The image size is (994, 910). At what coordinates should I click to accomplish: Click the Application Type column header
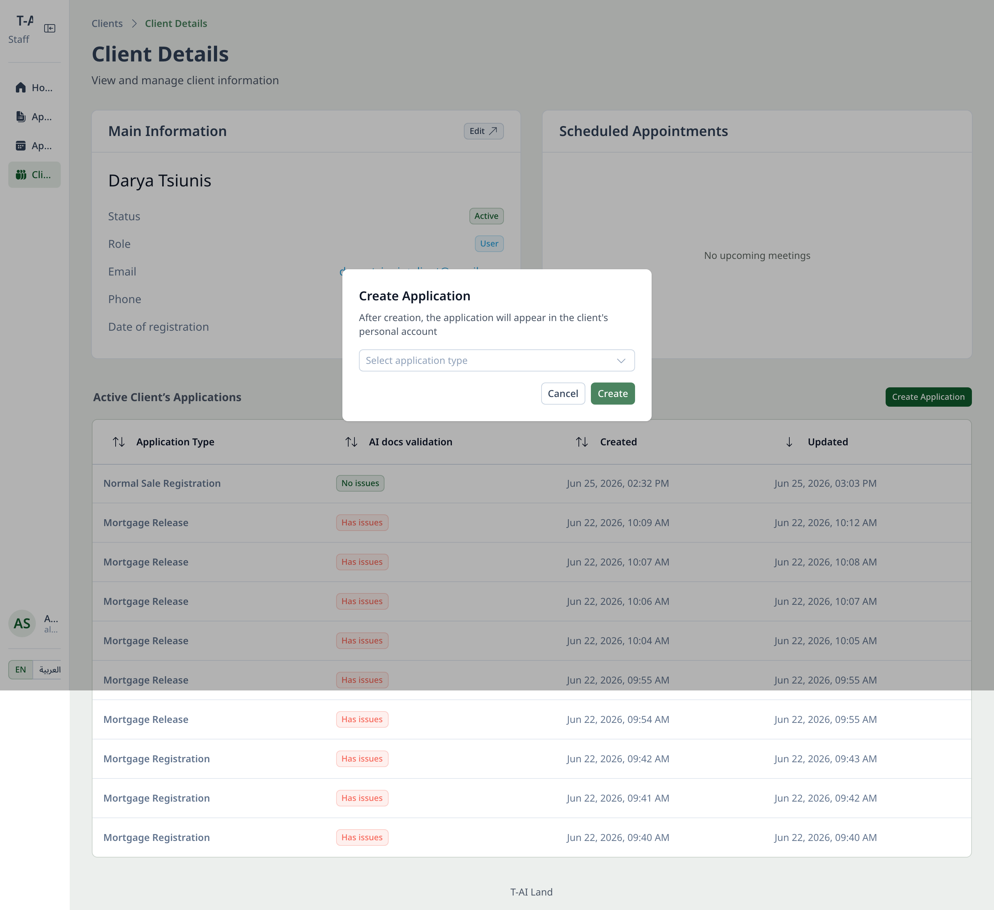175,442
